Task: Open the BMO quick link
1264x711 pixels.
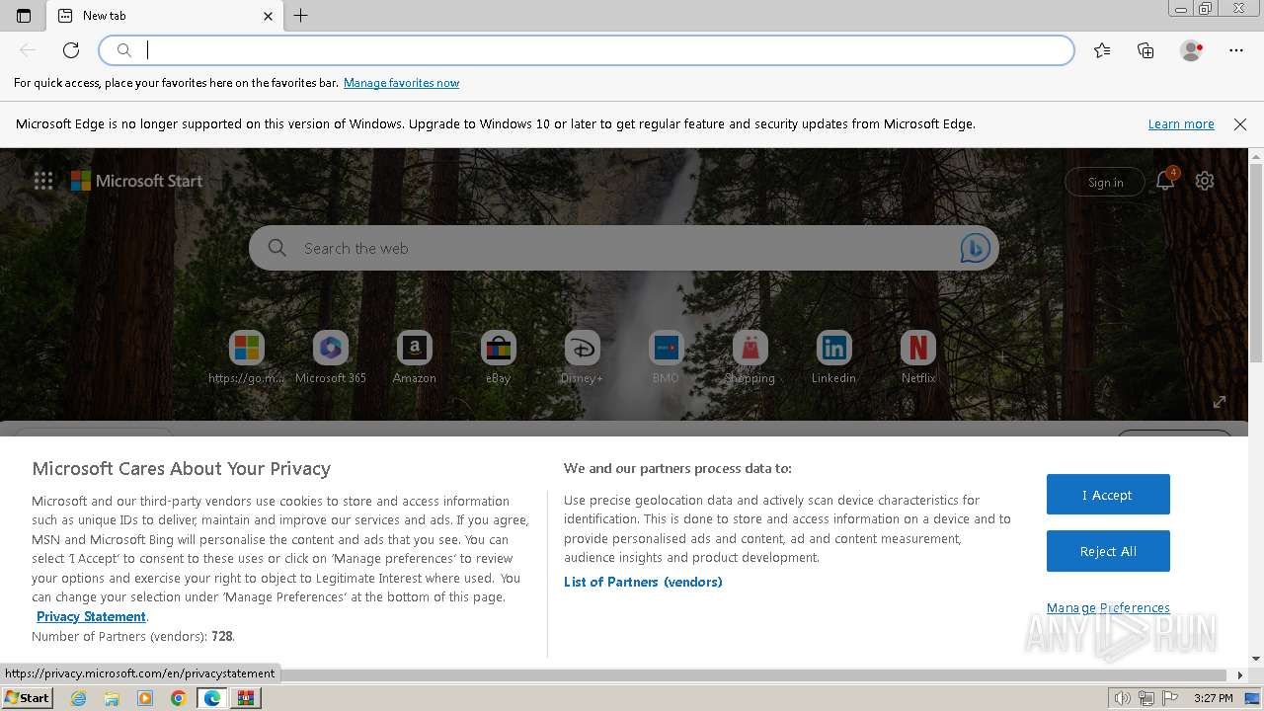Action: point(666,357)
